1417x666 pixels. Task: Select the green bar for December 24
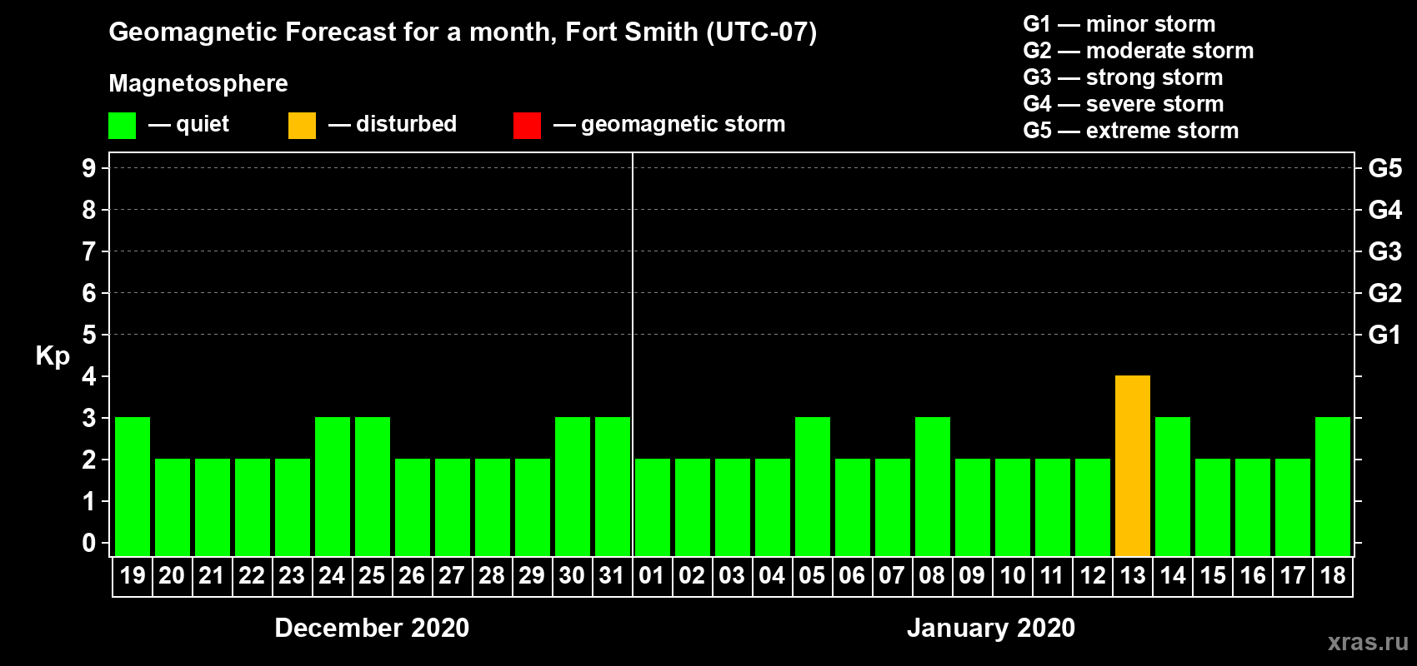333,486
